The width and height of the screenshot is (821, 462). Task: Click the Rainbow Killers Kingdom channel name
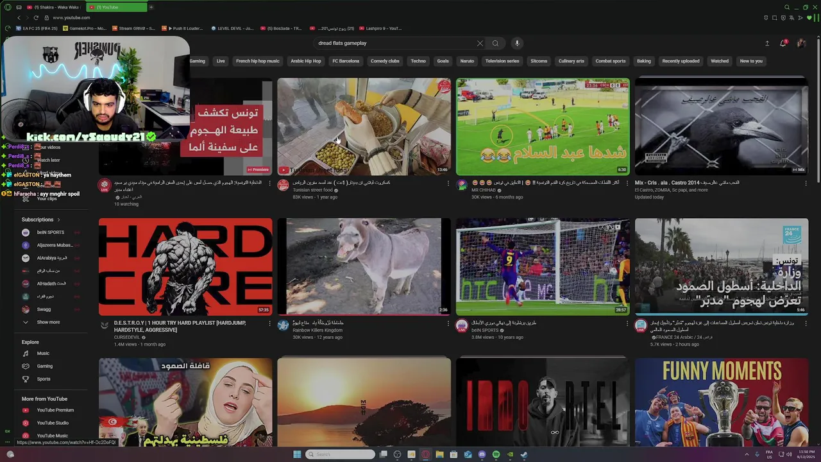pyautogui.click(x=317, y=330)
